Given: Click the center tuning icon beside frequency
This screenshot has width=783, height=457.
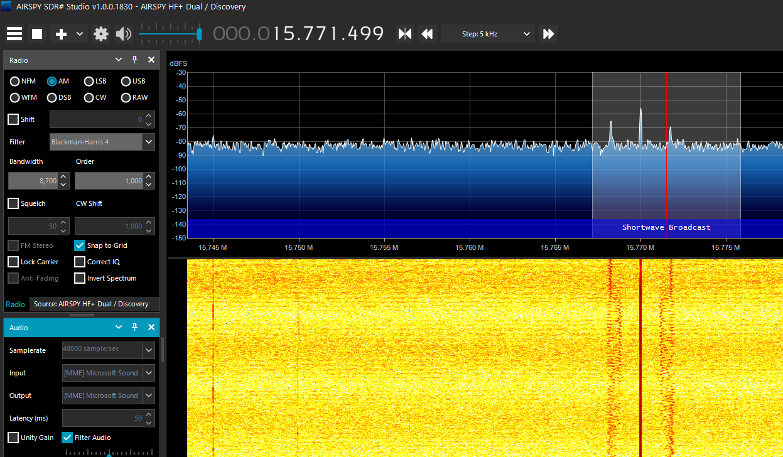Looking at the screenshot, I should (x=405, y=34).
